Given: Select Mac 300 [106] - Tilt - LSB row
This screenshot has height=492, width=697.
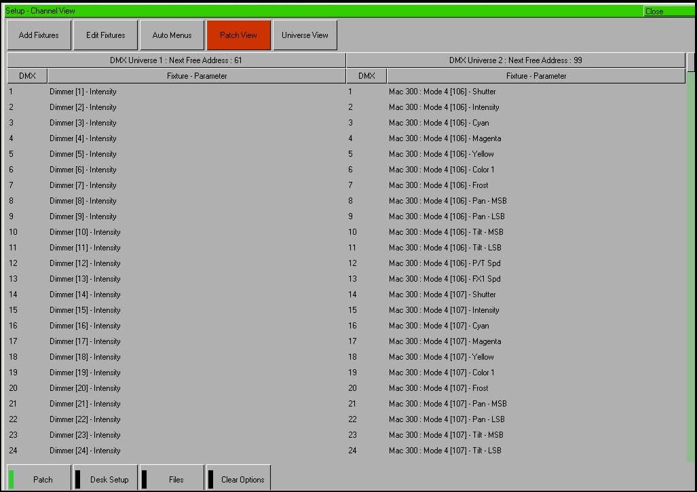Looking at the screenshot, I should pos(516,248).
